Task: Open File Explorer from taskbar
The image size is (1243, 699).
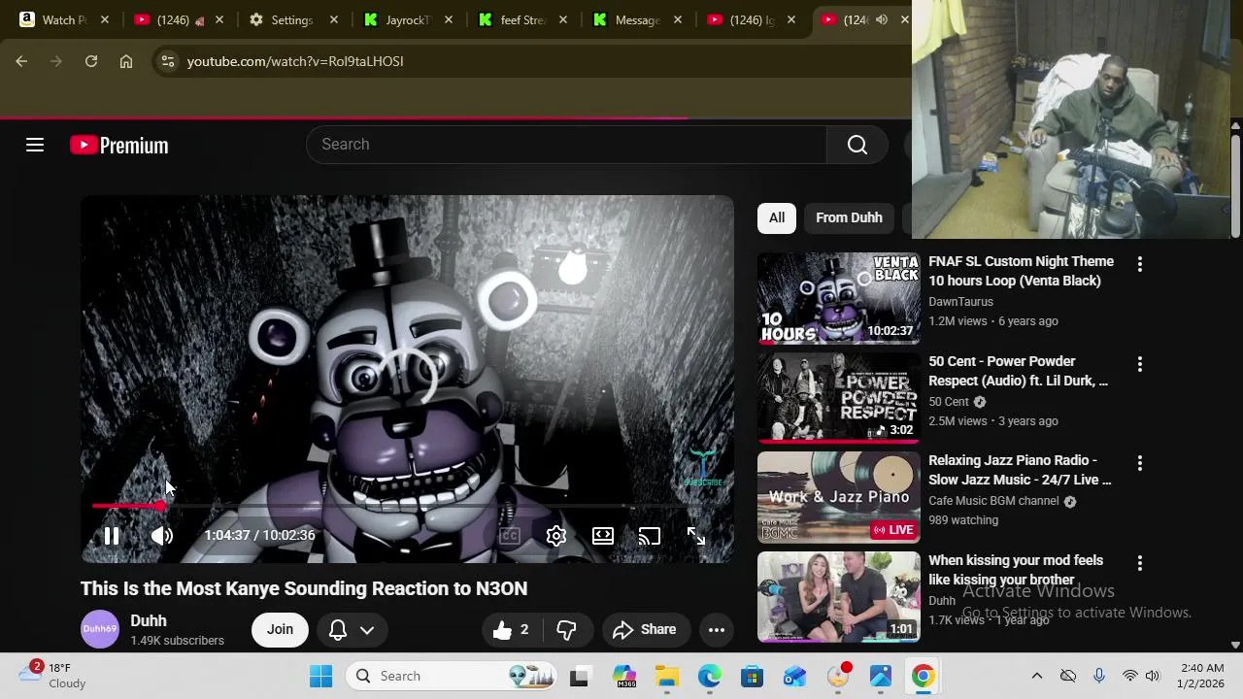Action: point(666,676)
